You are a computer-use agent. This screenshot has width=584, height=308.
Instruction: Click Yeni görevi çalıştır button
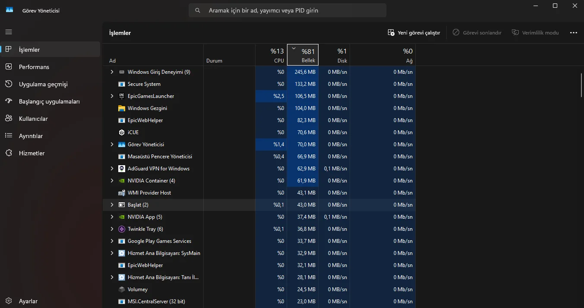pyautogui.click(x=414, y=33)
